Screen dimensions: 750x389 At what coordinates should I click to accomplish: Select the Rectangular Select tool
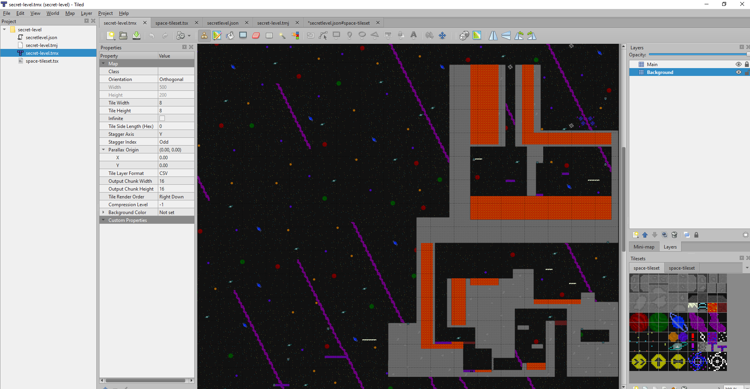pos(269,36)
